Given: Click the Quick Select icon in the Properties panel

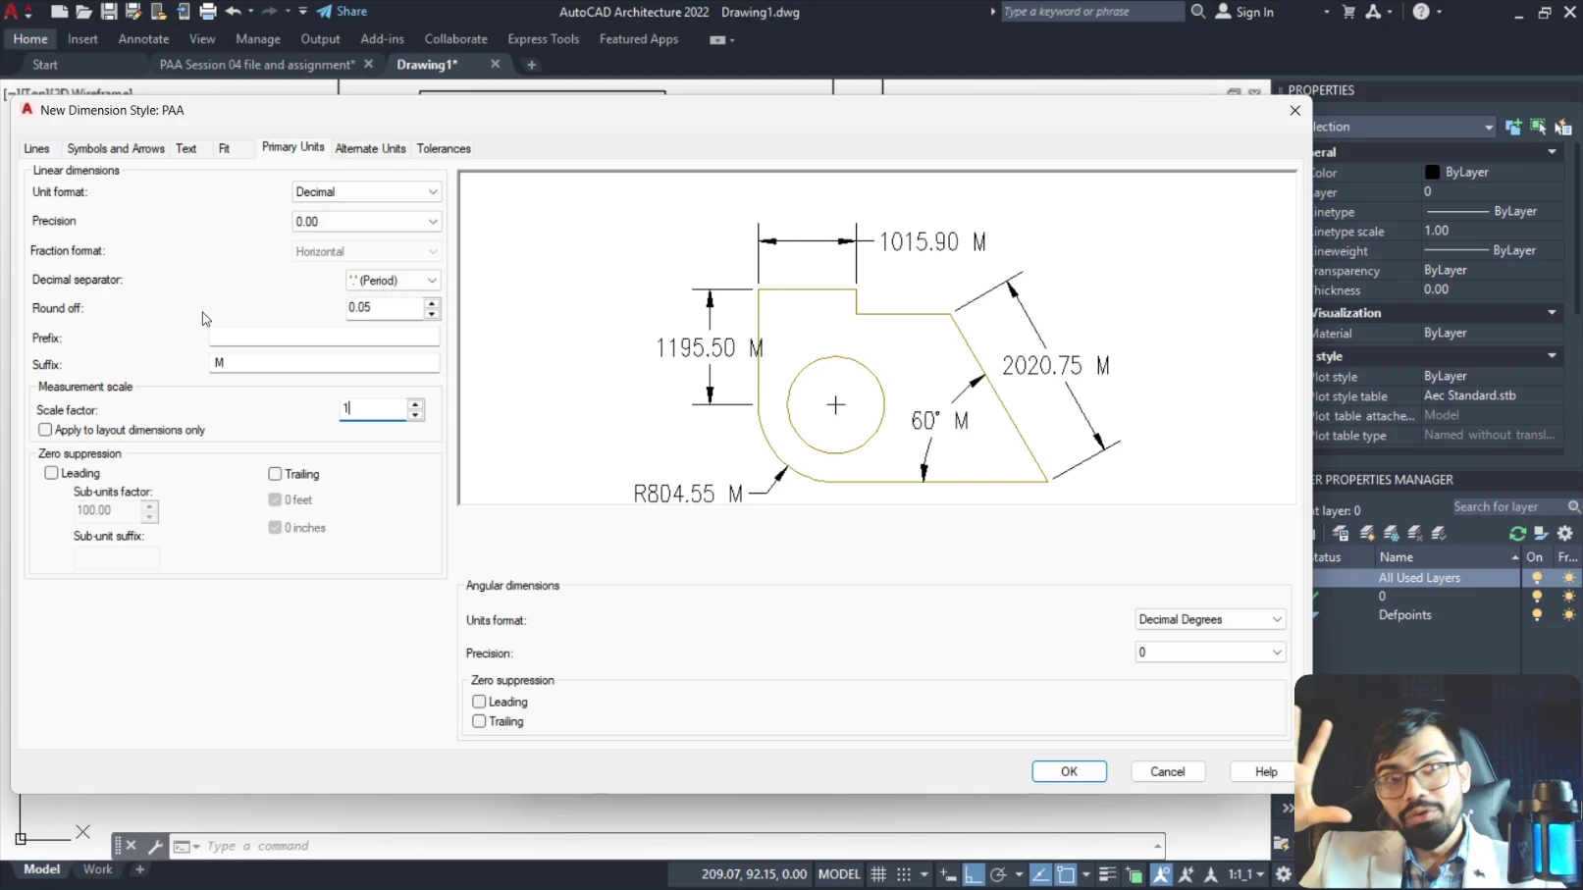Looking at the screenshot, I should [x=1562, y=127].
